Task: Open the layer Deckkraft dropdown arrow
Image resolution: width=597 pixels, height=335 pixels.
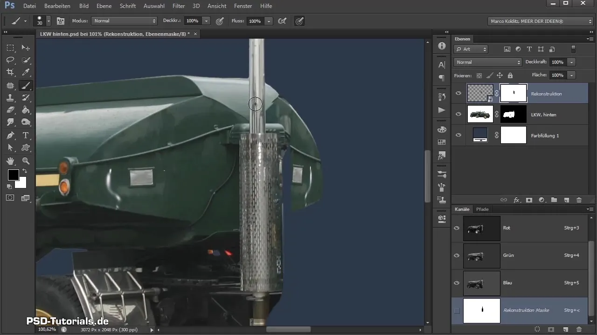Action: tap(571, 62)
